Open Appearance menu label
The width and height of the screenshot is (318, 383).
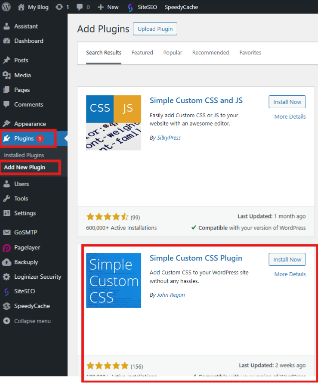[x=30, y=124]
